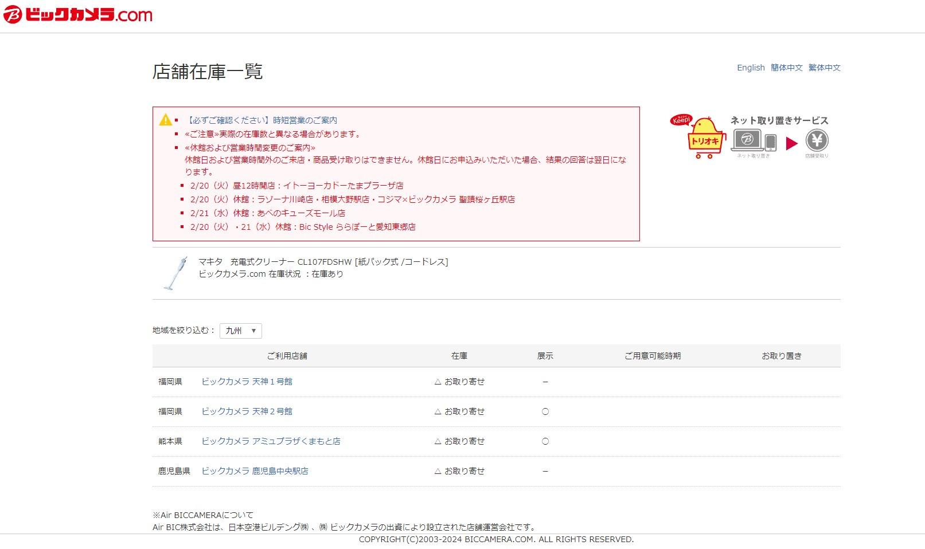Click the 在庫 column header
The image size is (925, 549).
(x=459, y=356)
